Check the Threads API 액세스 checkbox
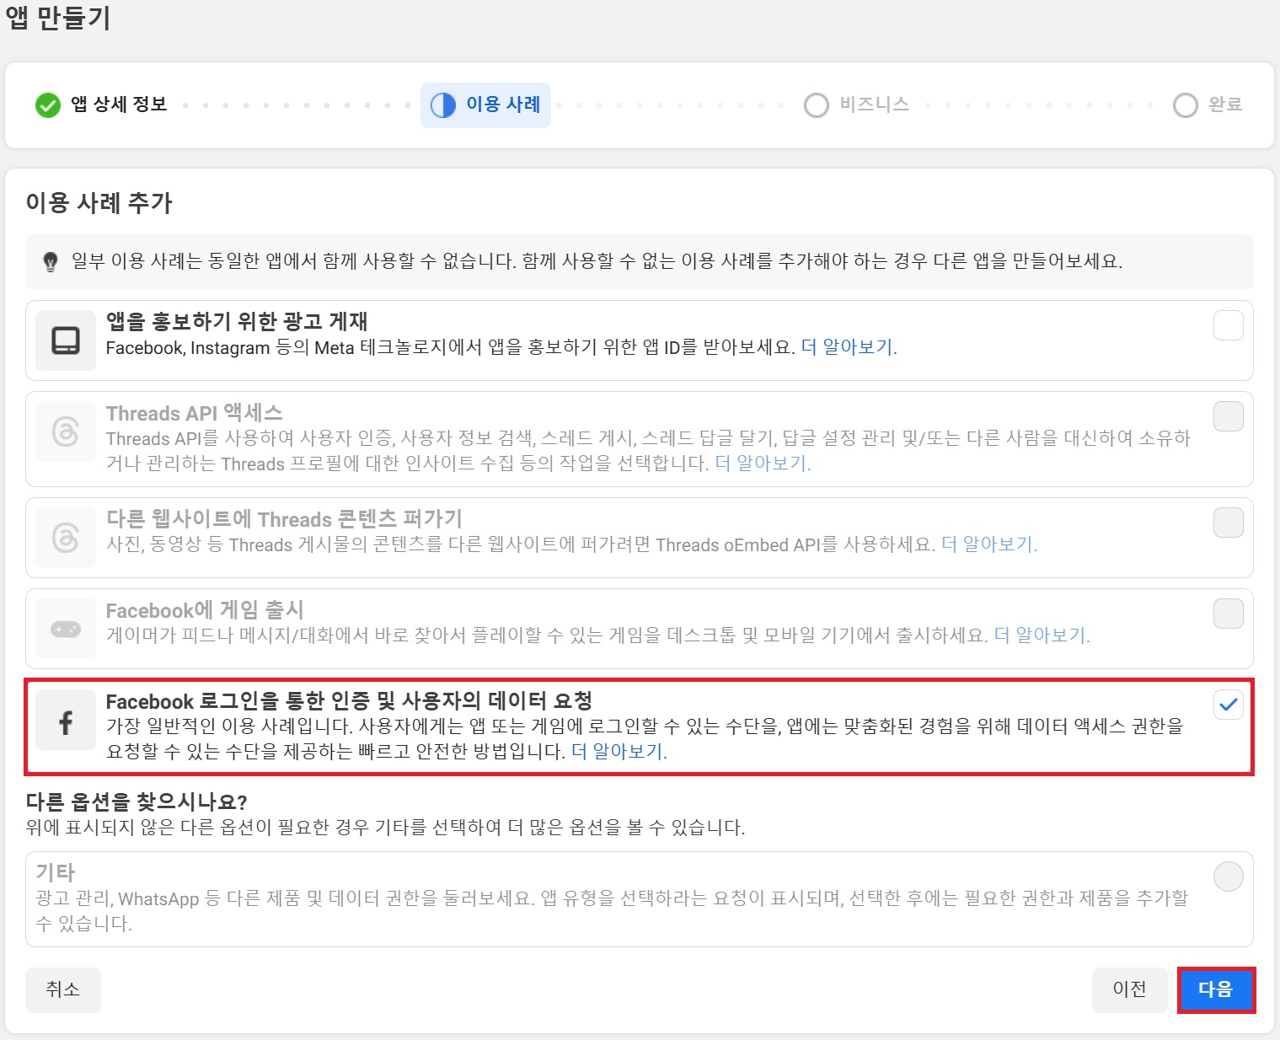This screenshot has width=1280, height=1040. (x=1229, y=416)
